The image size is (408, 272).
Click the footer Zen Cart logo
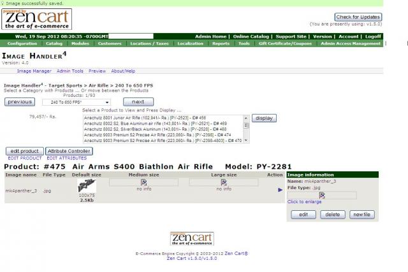[x=192, y=239]
